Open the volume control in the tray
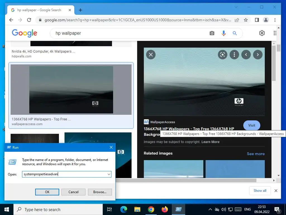The width and height of the screenshot is (286, 215). (x=224, y=209)
